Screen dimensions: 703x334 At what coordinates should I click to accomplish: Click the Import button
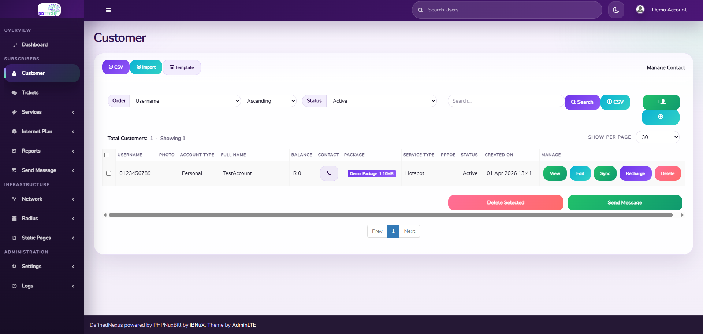point(146,67)
